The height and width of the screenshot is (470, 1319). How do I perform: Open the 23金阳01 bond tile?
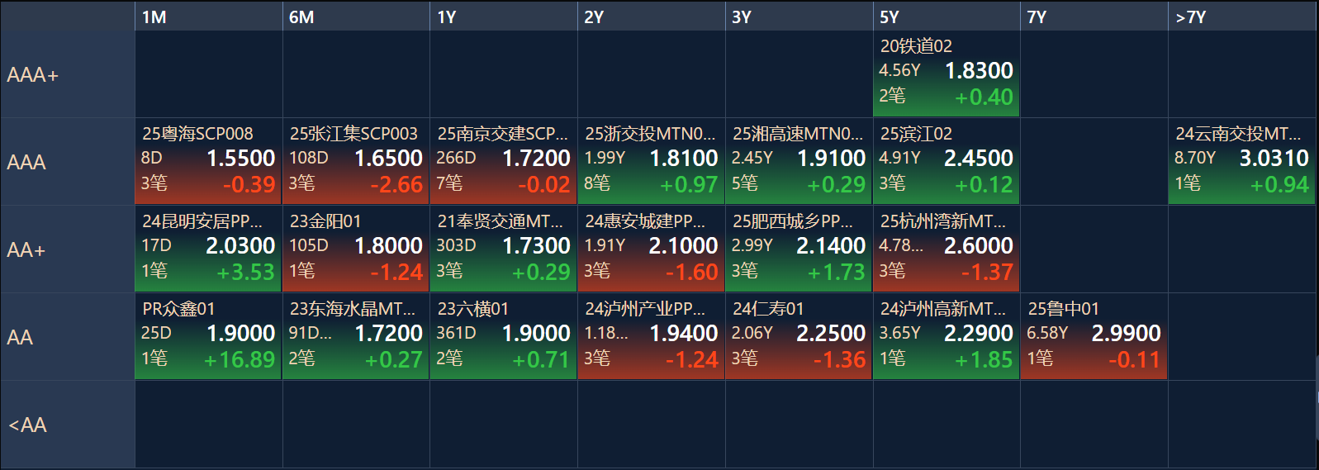pos(356,249)
